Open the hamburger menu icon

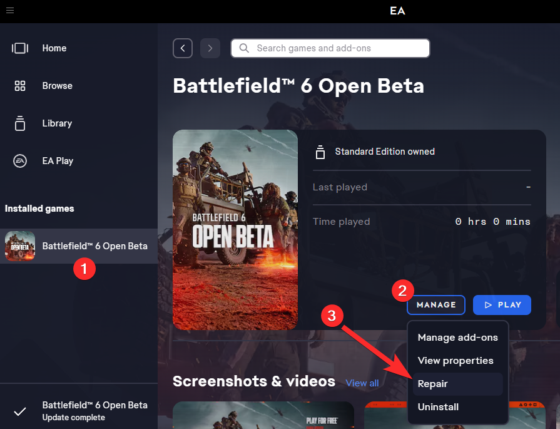pos(10,11)
